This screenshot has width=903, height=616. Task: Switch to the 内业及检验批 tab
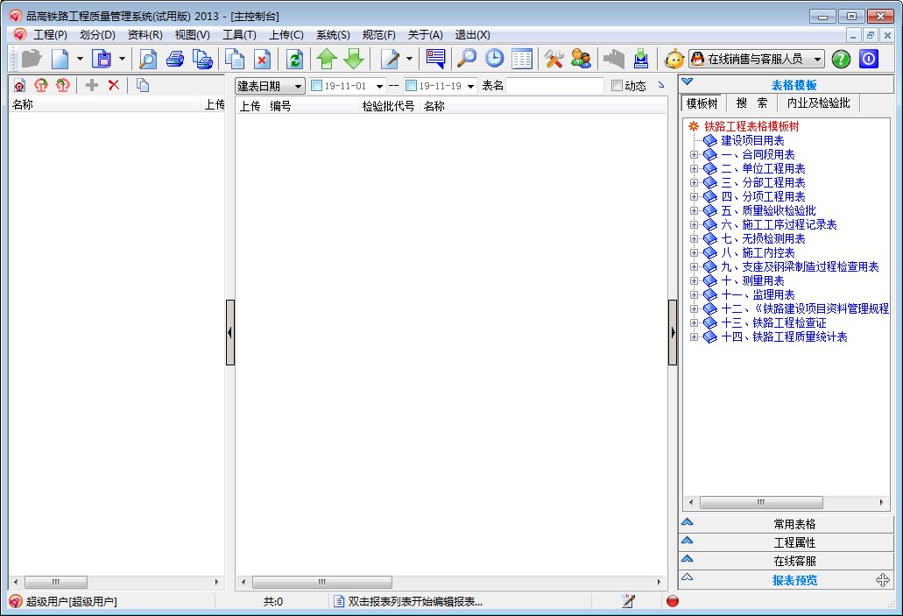pos(818,103)
